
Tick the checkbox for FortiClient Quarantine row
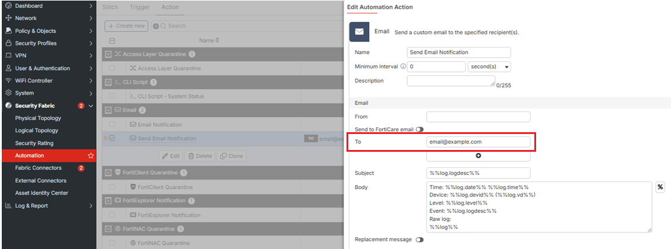112,187
